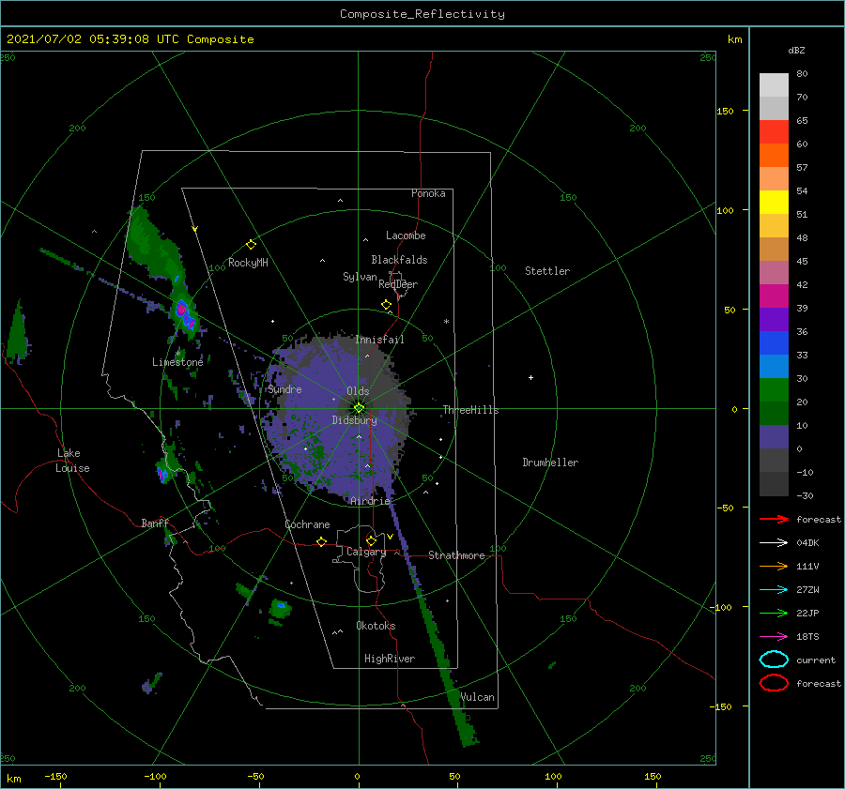The image size is (845, 789).
Task: Click the yellow diamond marker over Calgary
Action: 371,540
